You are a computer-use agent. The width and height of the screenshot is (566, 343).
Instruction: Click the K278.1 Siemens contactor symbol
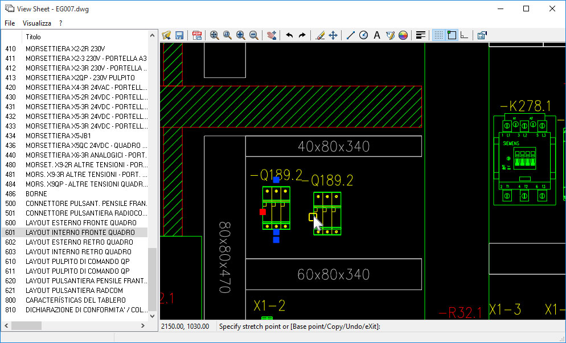click(x=524, y=160)
